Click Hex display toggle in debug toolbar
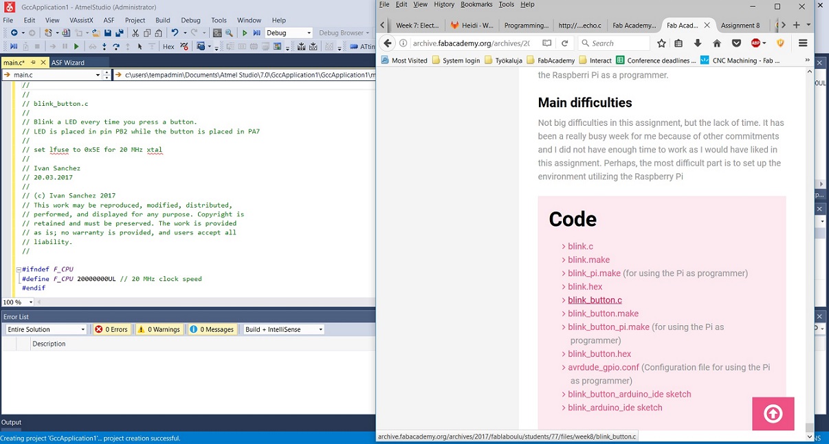829x444 pixels. pyautogui.click(x=168, y=47)
